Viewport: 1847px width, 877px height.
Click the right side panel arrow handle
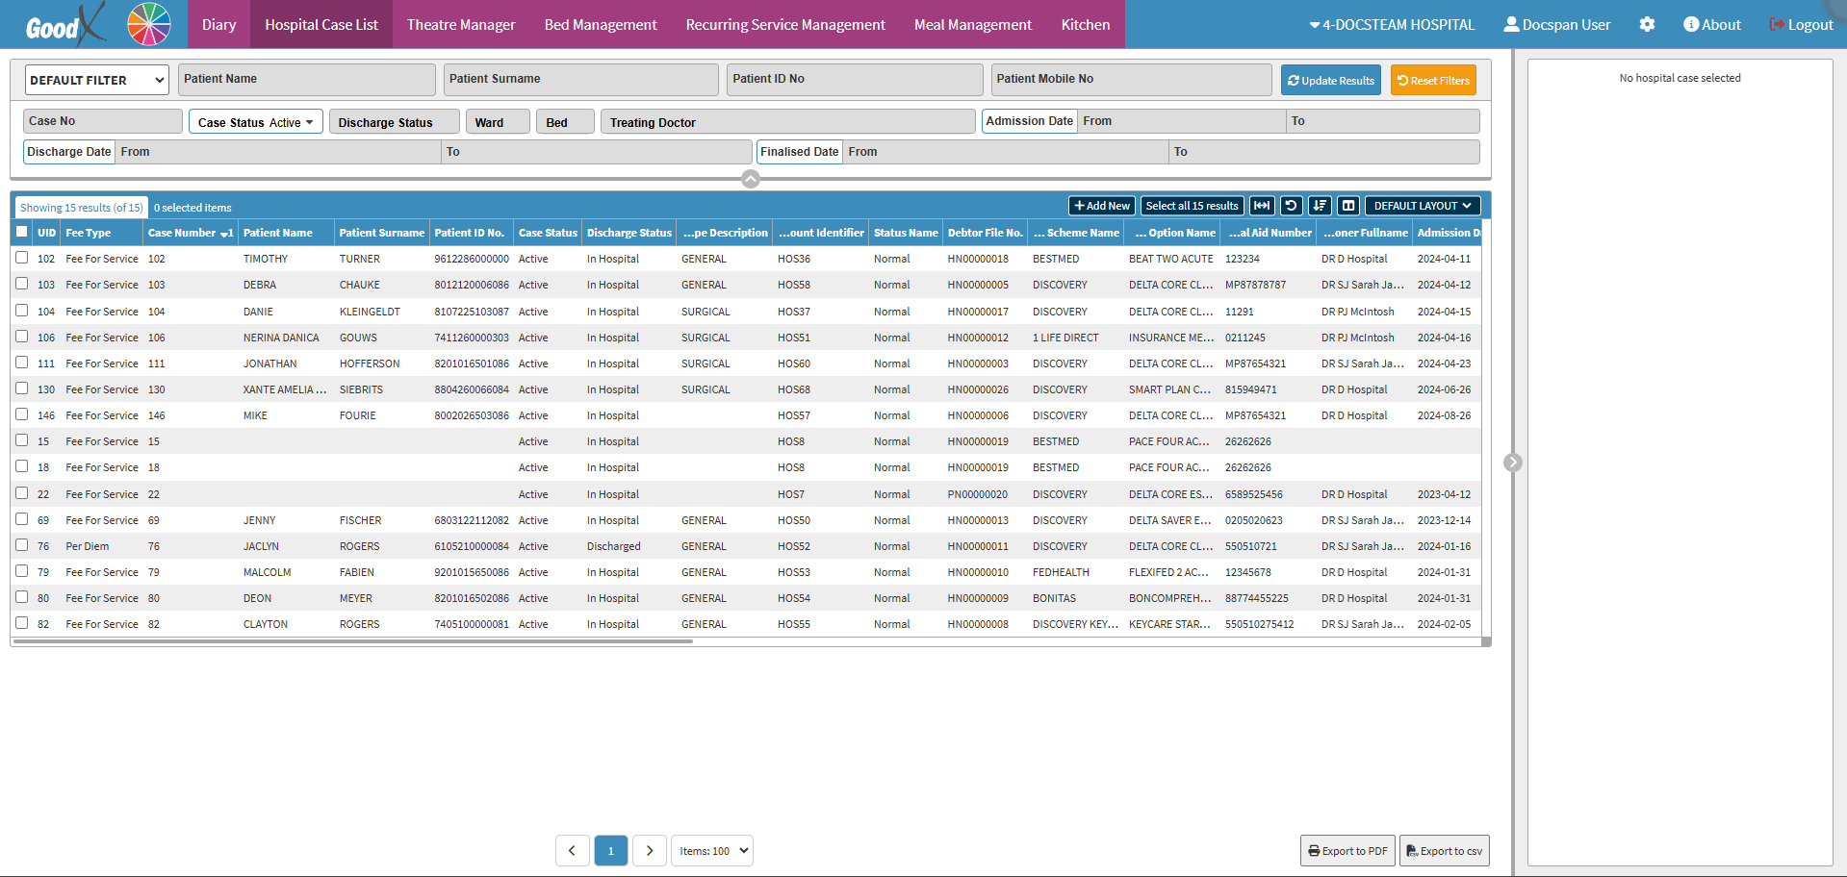[1512, 463]
